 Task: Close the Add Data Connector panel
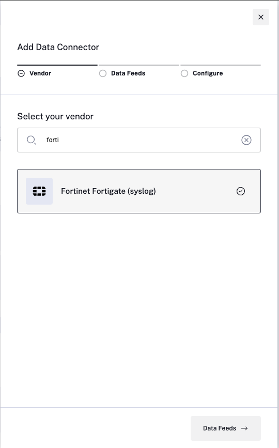tap(261, 17)
